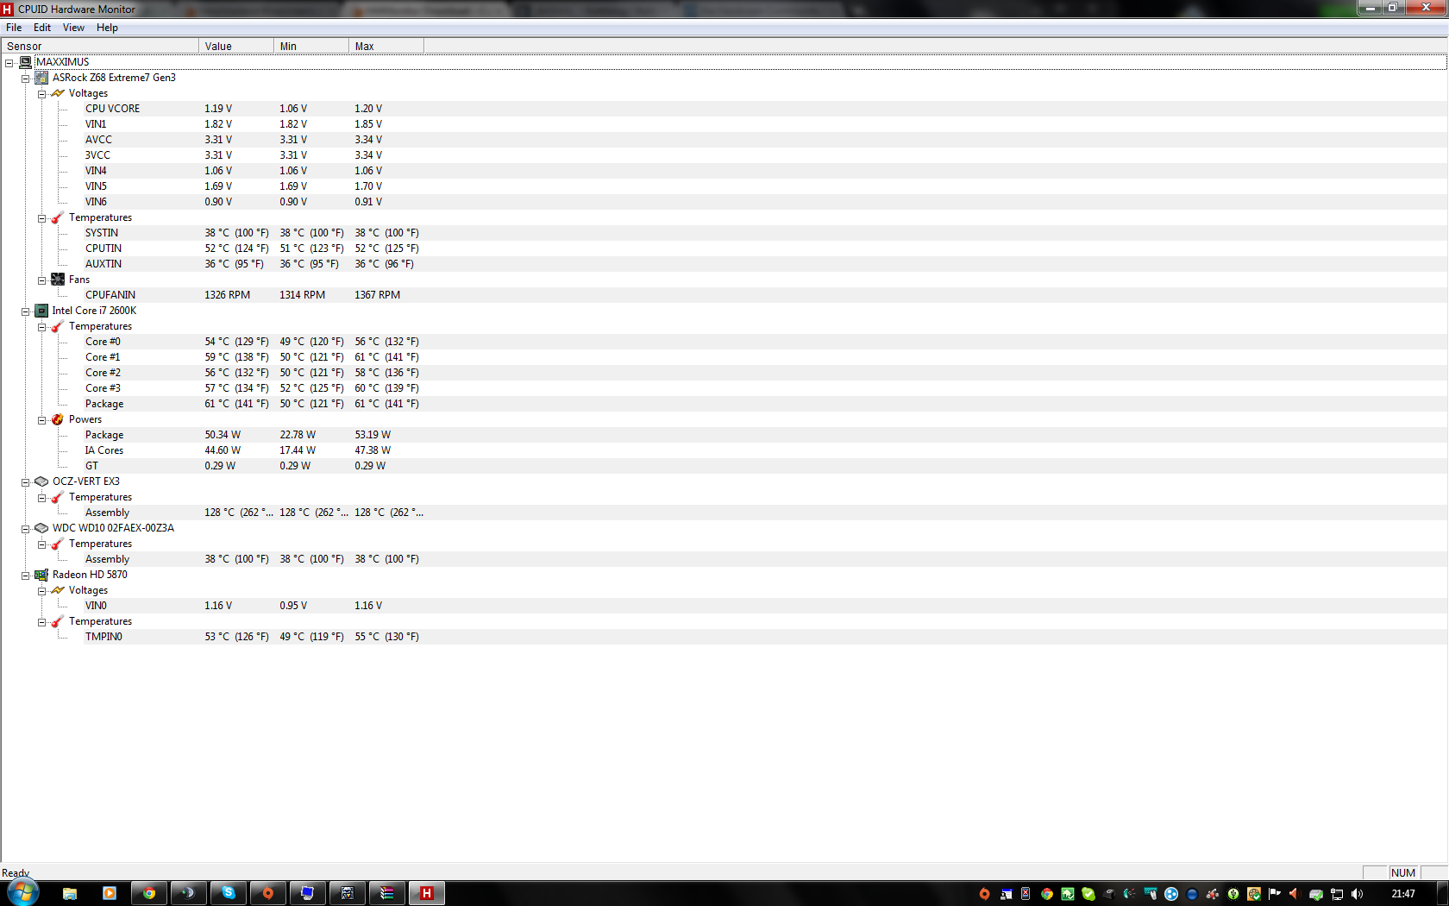Collapse the Radeon HD 5870 node
Viewport: 1449px width, 906px height.
click(x=25, y=576)
